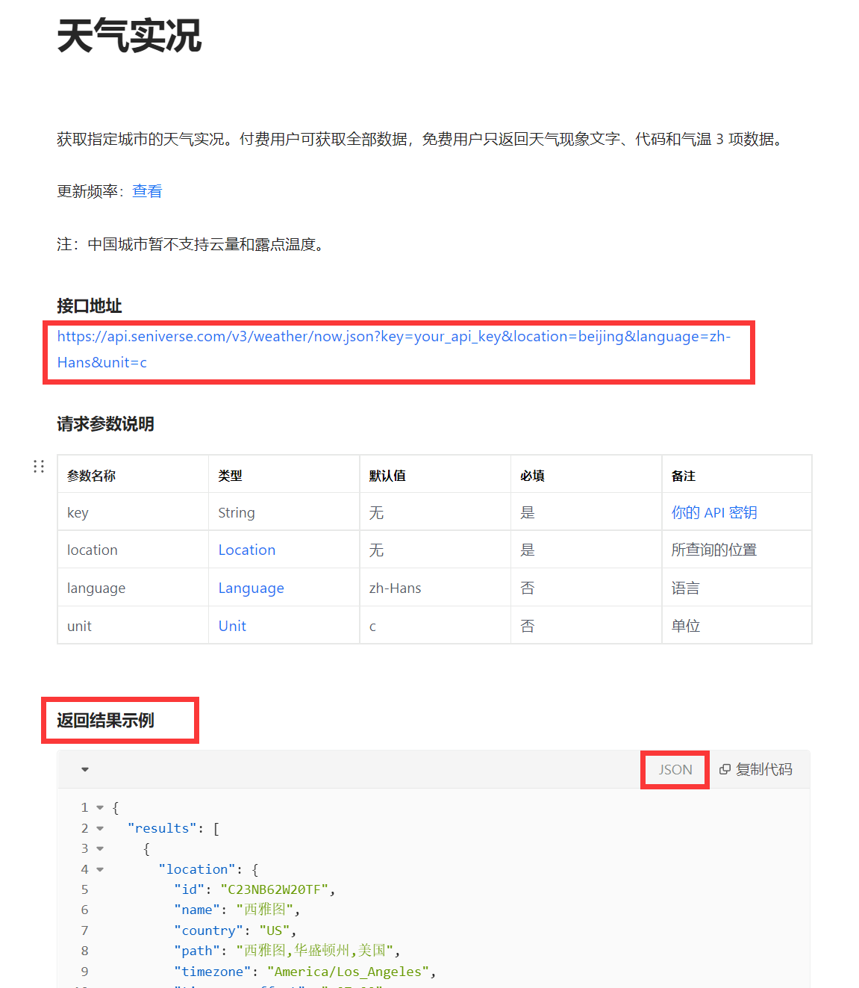859x988 pixels.
Task: Click the JSON language label
Action: (675, 769)
